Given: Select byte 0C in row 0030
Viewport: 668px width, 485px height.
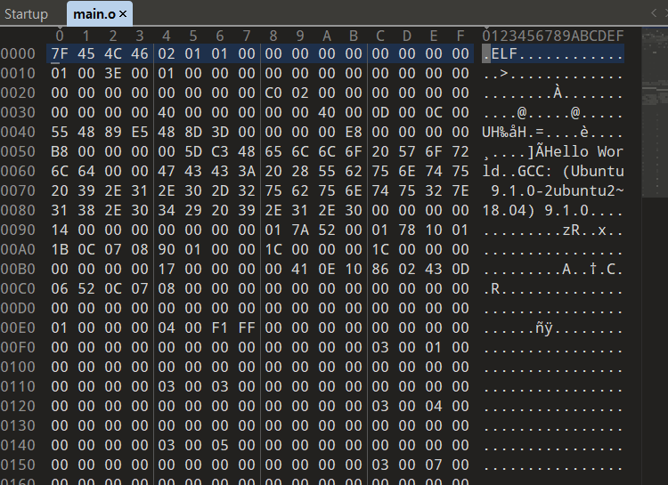Looking at the screenshot, I should [434, 112].
